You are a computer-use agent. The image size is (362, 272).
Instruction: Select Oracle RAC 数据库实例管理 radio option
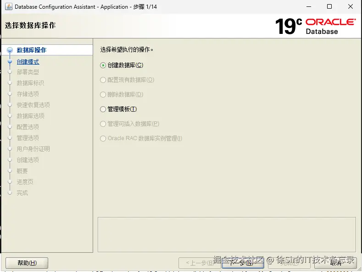[x=103, y=138]
